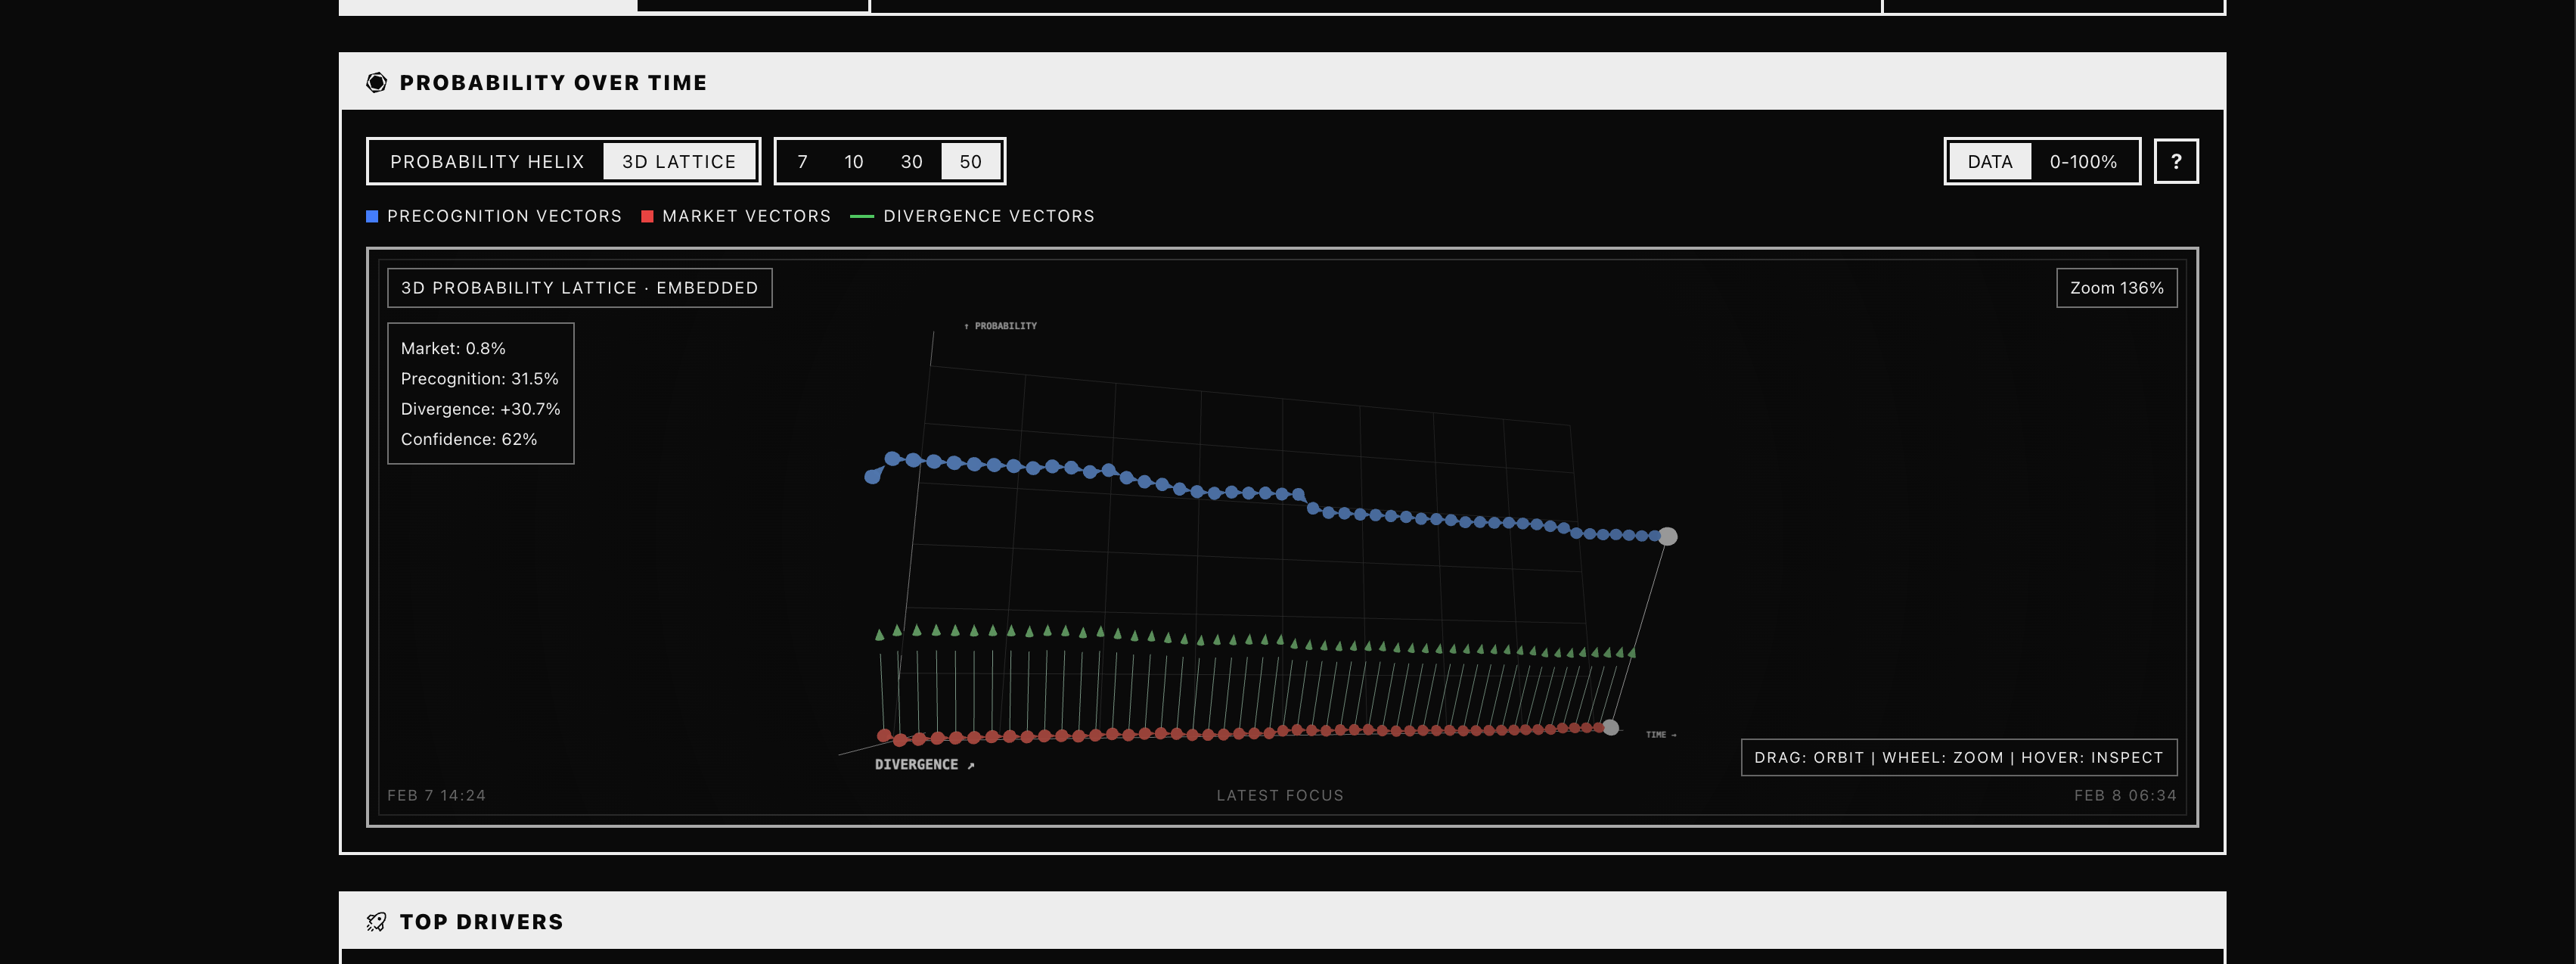This screenshot has width=2576, height=964.
Task: Click the gray endpoint on red market line
Action: pyautogui.click(x=1610, y=728)
